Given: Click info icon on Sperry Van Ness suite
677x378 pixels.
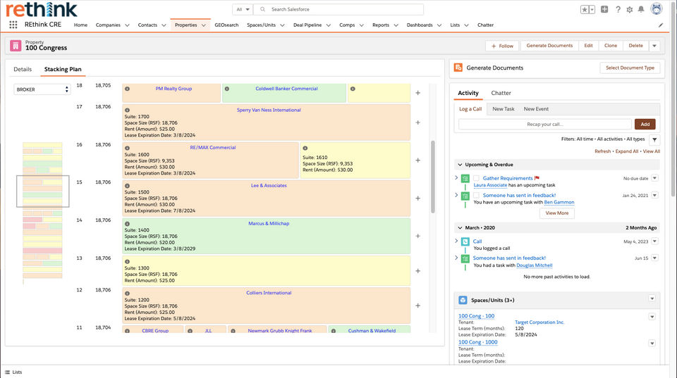Looking at the screenshot, I should [127, 110].
